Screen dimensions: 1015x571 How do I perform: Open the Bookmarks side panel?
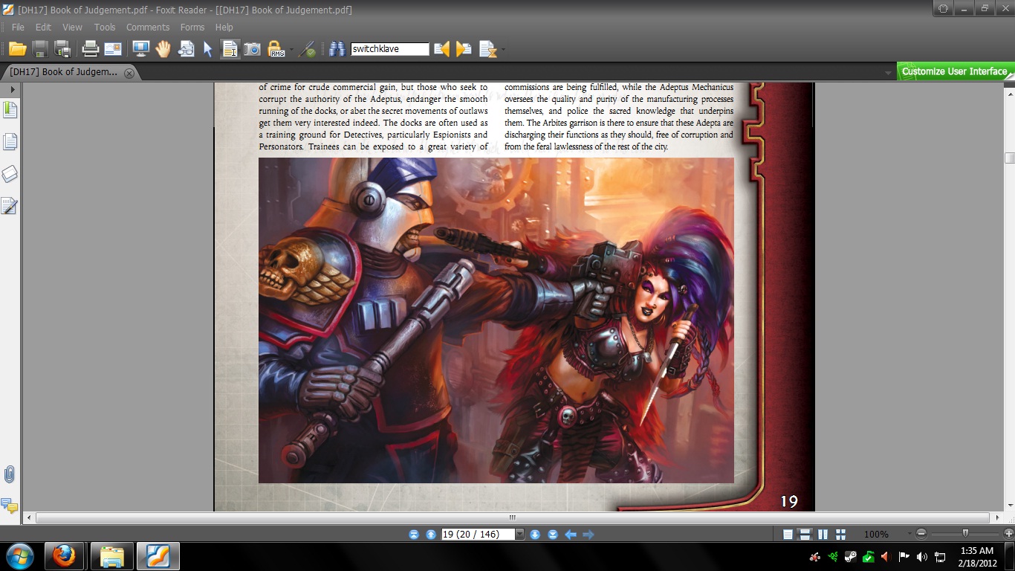click(x=10, y=110)
